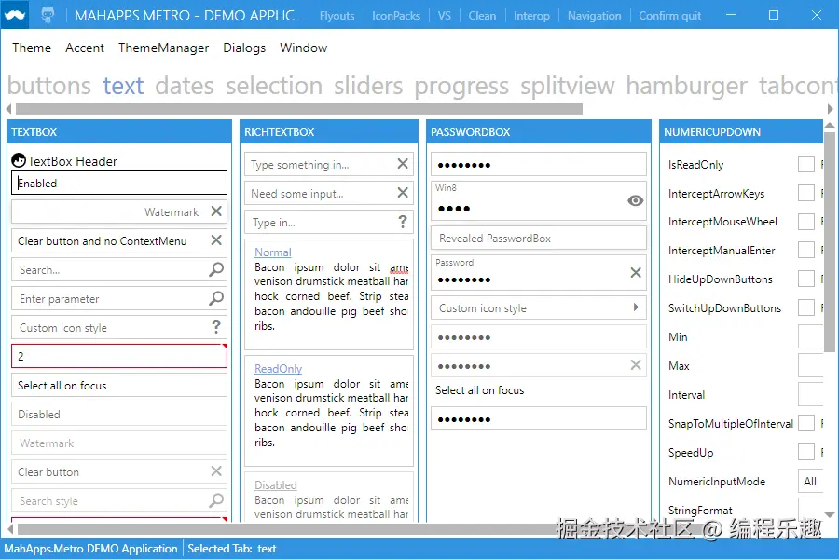This screenshot has height=559, width=839.
Task: Click right arrow of tab strip scrollbar
Action: pos(830,109)
